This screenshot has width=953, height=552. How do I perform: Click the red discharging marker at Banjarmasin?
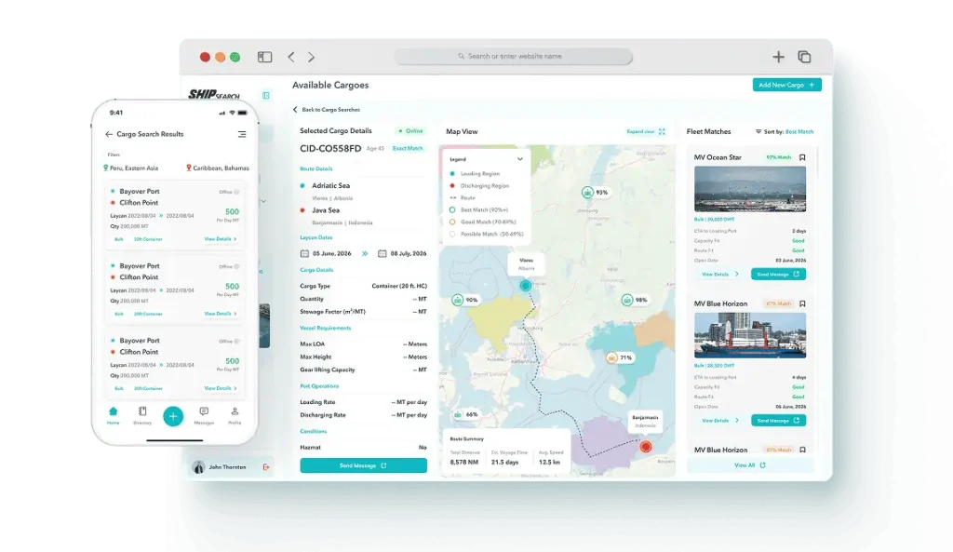point(646,447)
